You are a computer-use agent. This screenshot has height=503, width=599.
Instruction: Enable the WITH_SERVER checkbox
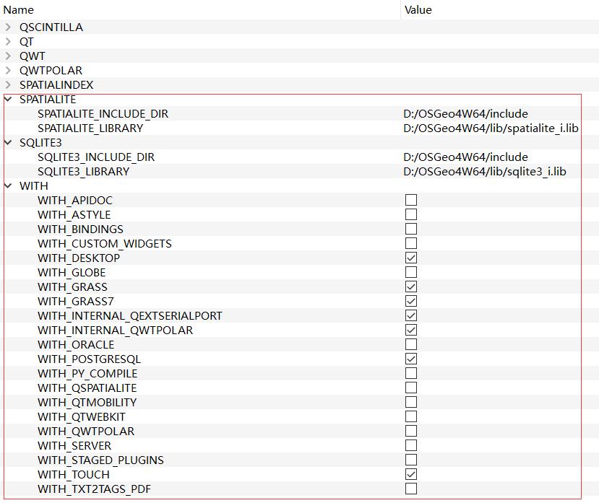(411, 445)
